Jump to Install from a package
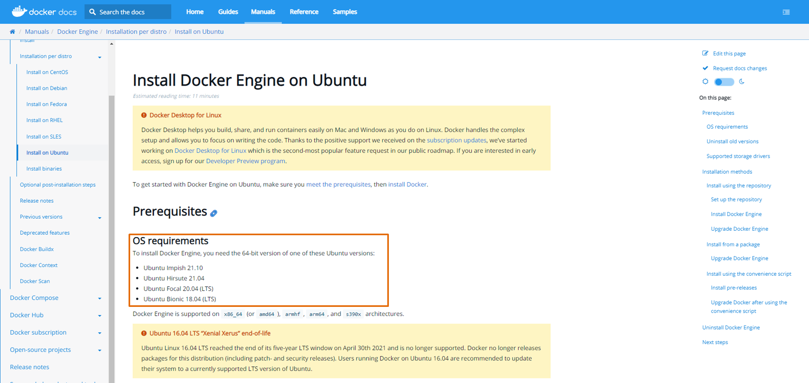809x383 pixels. (733, 245)
